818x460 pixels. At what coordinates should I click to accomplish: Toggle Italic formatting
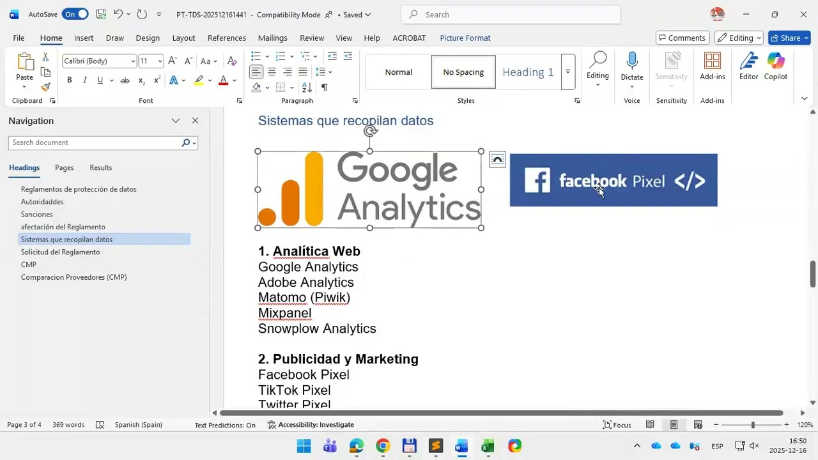(84, 80)
